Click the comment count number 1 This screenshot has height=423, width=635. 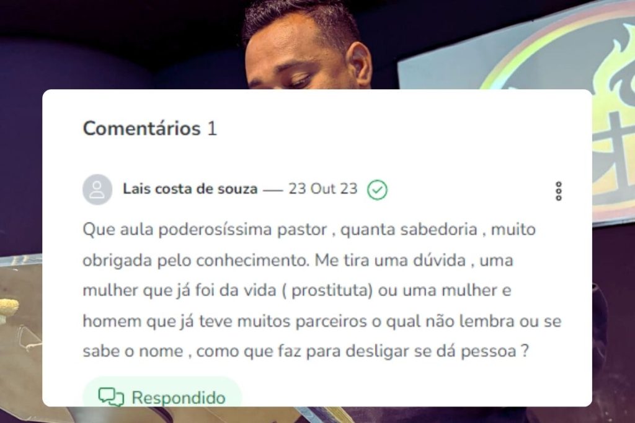coord(212,129)
